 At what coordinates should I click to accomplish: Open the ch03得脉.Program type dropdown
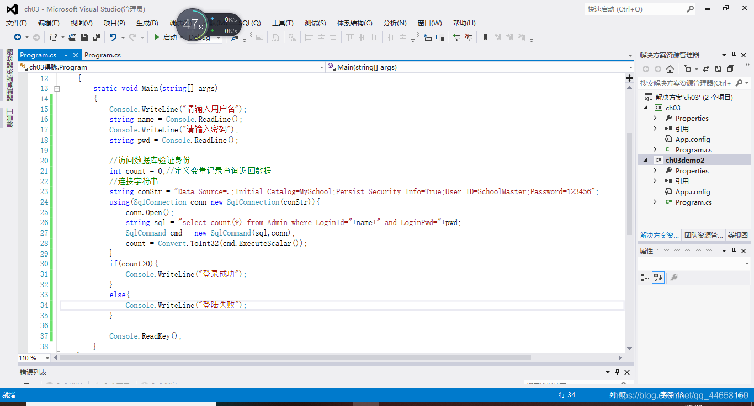click(x=322, y=67)
